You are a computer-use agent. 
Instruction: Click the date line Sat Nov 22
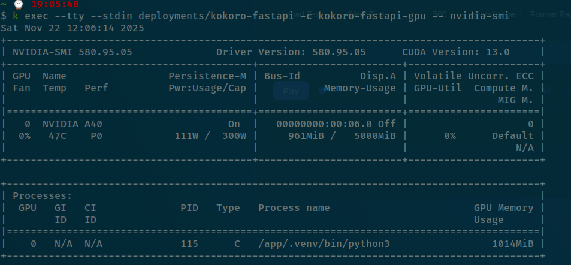(72, 28)
